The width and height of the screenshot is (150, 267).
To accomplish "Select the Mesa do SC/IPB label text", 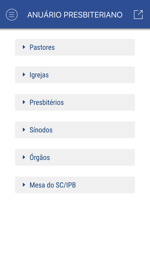I will 53,185.
